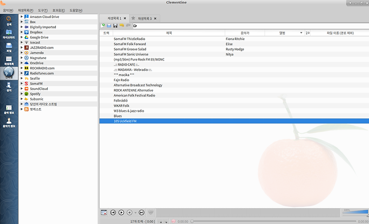Image resolution: width=369 pixels, height=224 pixels.
Task: Go to the previous track
Action: point(113,213)
